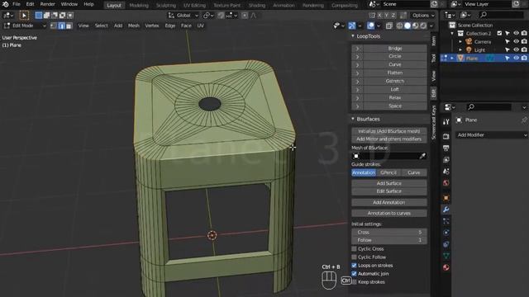
Task: Expand Camera in outliner
Action: pos(460,41)
